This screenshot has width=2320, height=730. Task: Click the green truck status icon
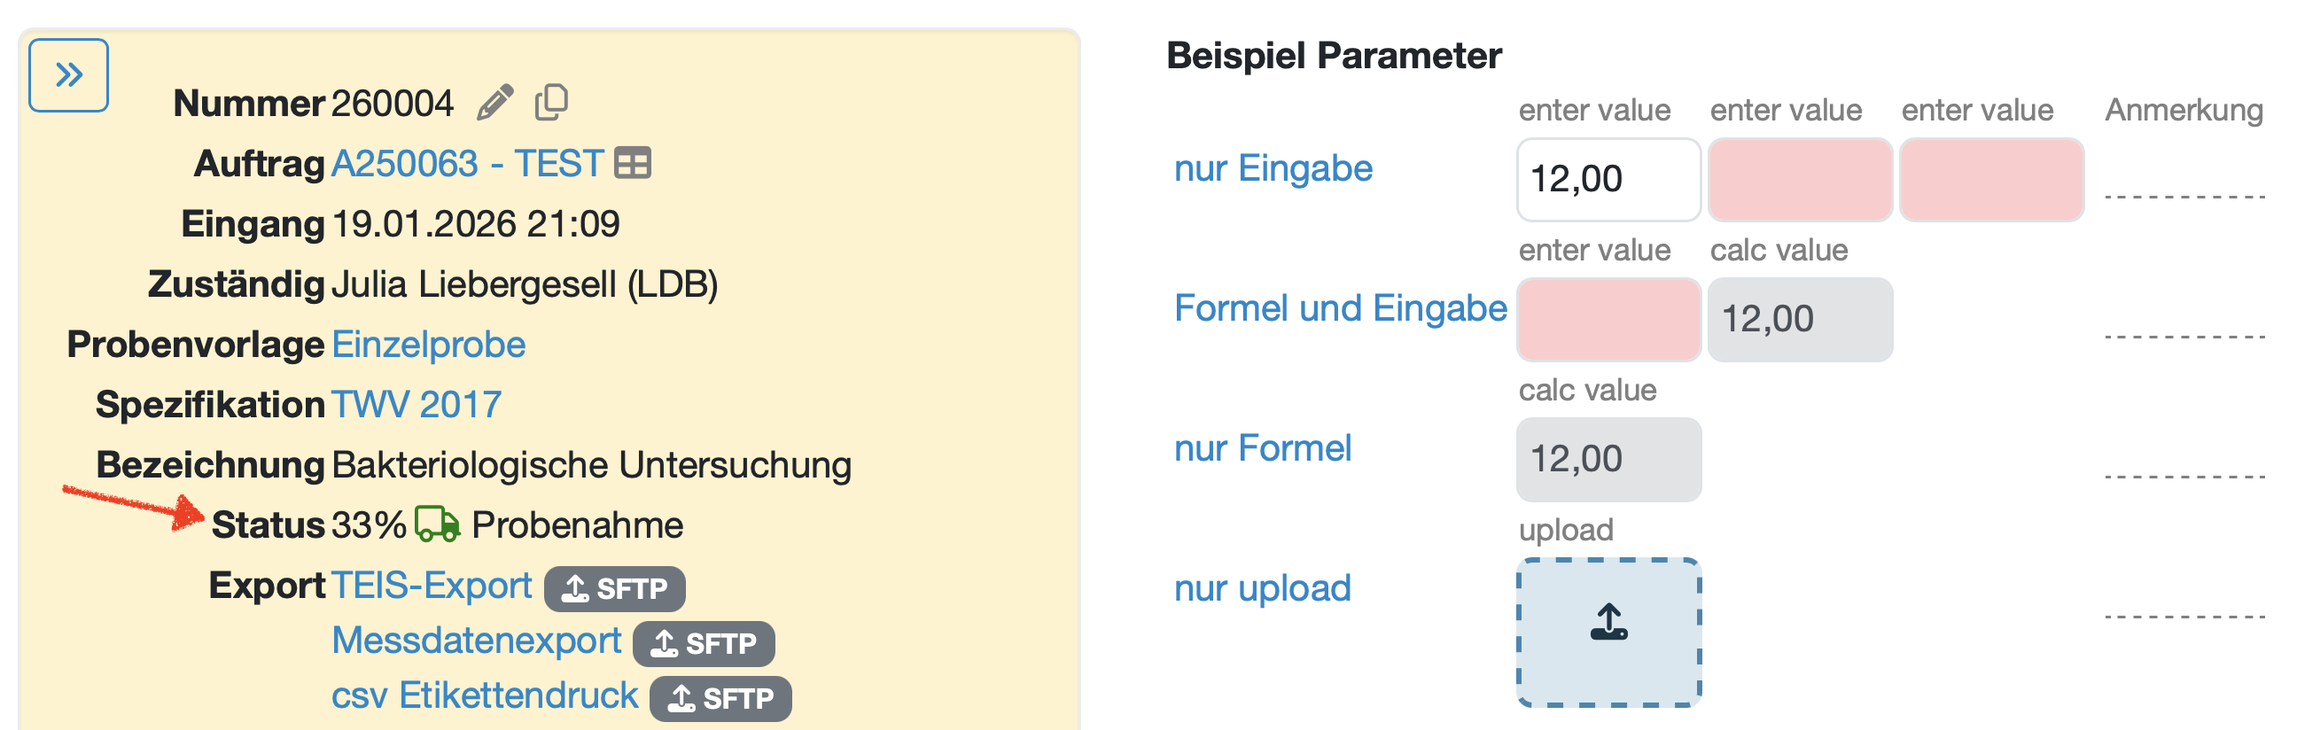click(x=437, y=524)
